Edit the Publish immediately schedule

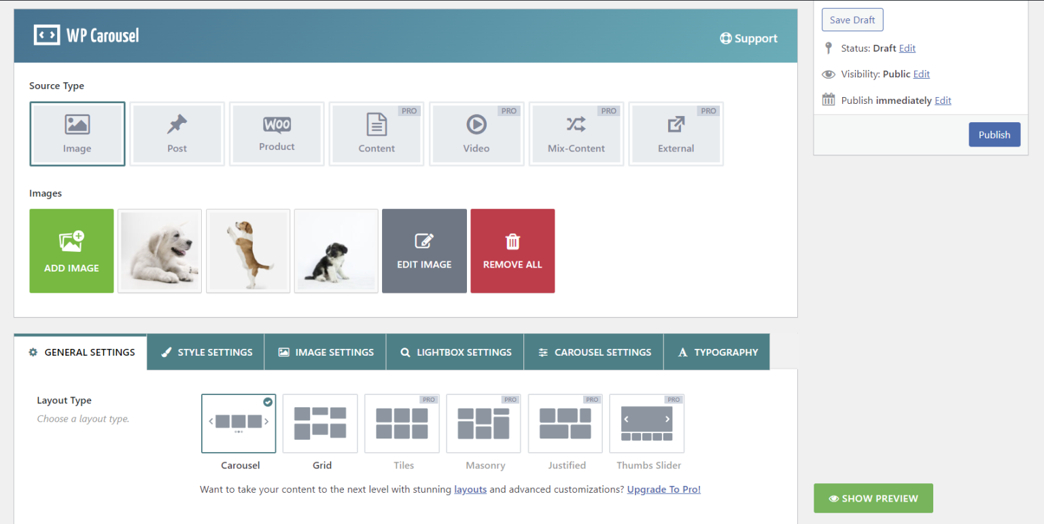(943, 100)
